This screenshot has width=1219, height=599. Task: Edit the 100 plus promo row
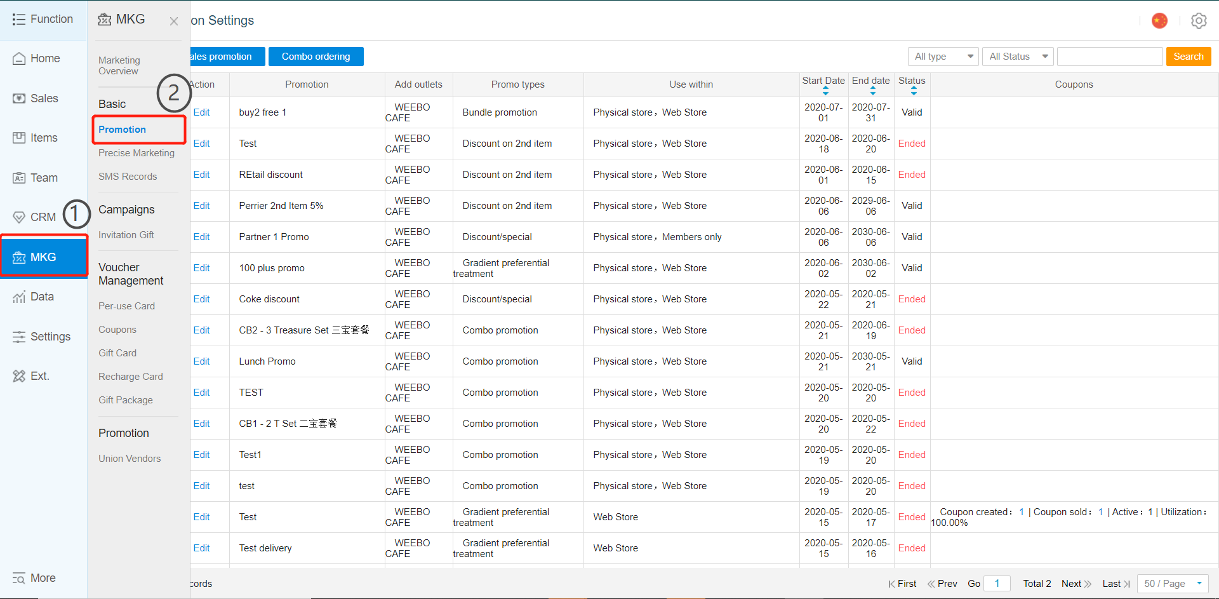click(201, 268)
